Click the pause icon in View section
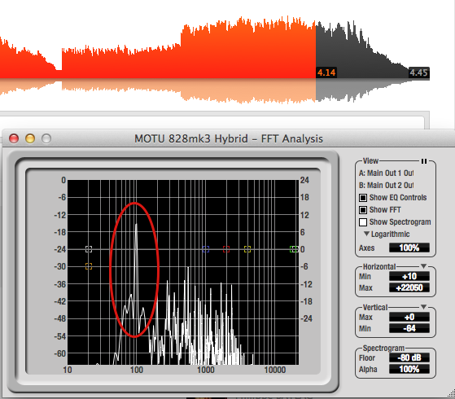This screenshot has width=455, height=399. [423, 161]
